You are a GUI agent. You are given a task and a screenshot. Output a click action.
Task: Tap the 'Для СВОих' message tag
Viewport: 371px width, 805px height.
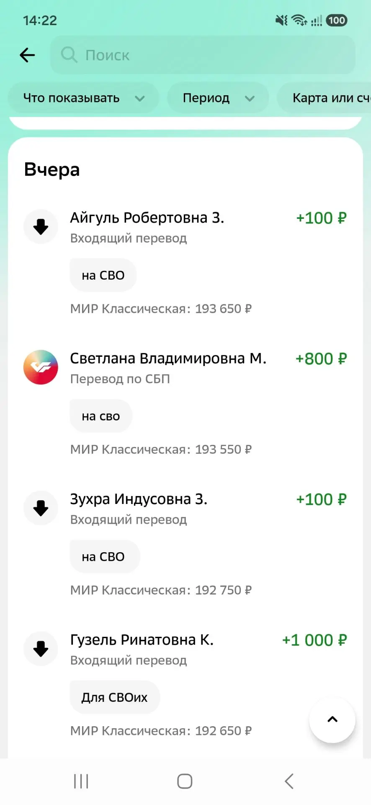[115, 697]
